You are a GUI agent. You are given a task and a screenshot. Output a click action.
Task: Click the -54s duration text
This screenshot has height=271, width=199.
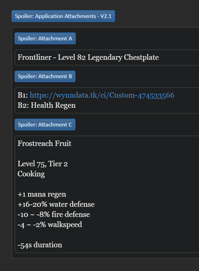coord(40,245)
